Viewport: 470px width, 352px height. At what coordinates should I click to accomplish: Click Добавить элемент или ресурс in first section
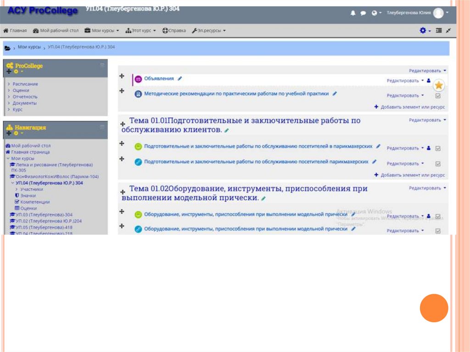pyautogui.click(x=409, y=107)
